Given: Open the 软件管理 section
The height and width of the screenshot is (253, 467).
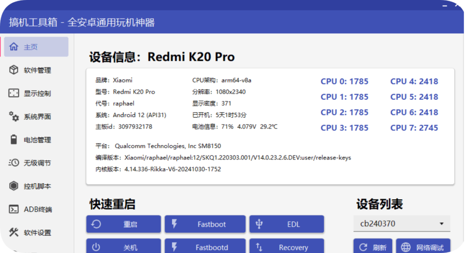Looking at the screenshot, I should [x=36, y=70].
